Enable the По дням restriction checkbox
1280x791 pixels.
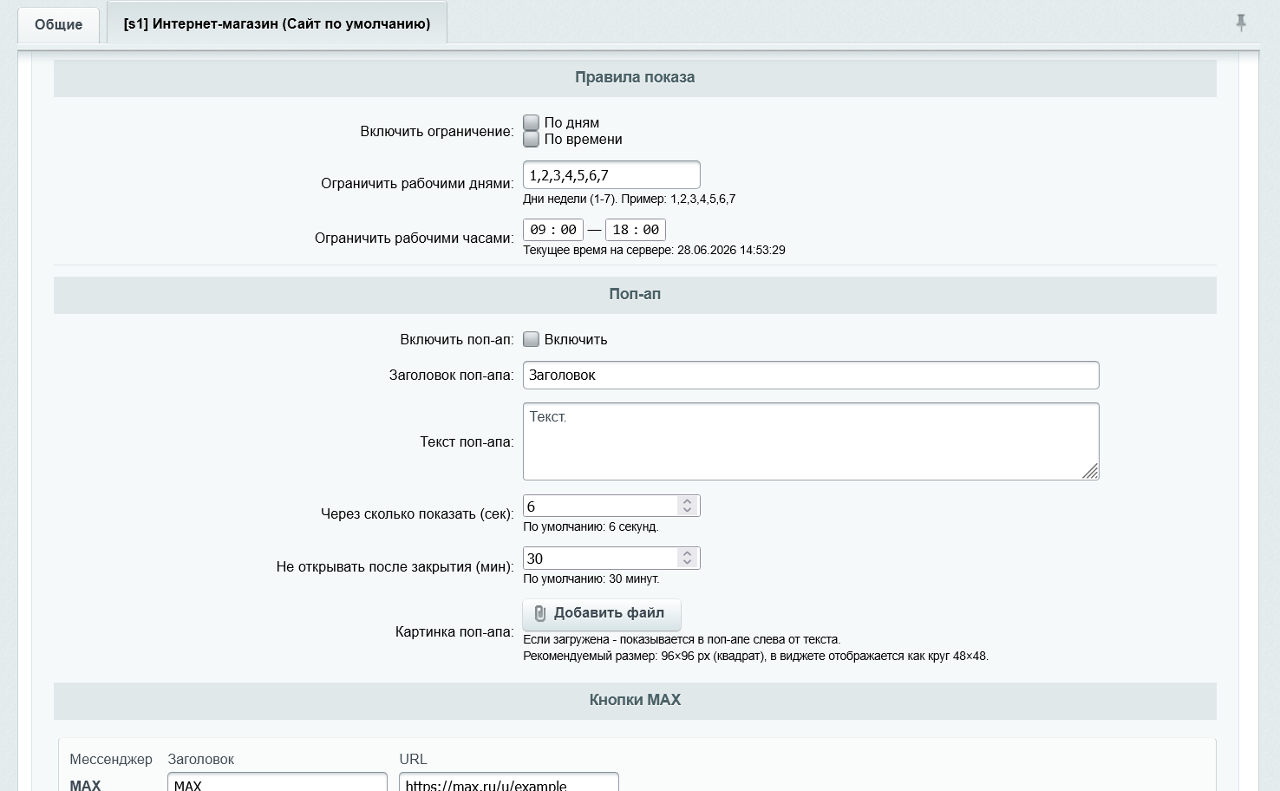(532, 122)
